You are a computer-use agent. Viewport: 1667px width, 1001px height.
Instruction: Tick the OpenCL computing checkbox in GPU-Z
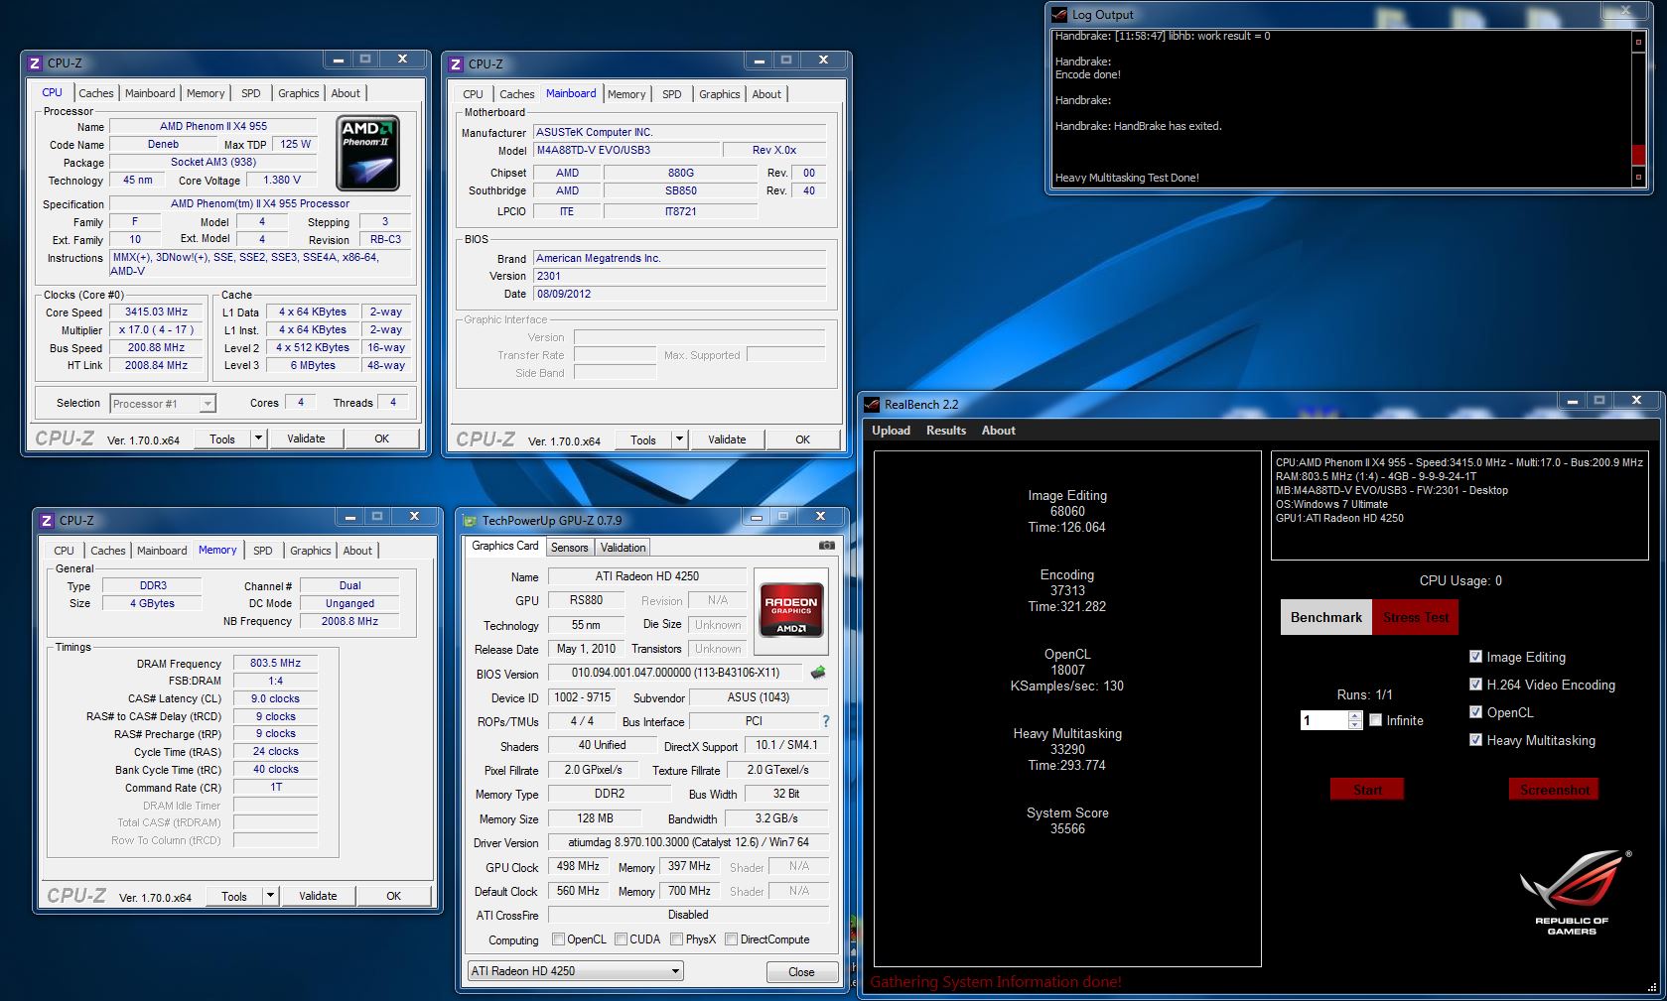[x=558, y=939]
